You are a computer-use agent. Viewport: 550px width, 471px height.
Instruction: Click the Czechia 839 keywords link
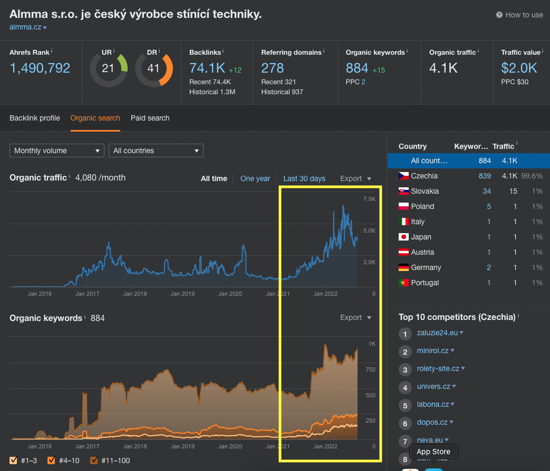[485, 176]
